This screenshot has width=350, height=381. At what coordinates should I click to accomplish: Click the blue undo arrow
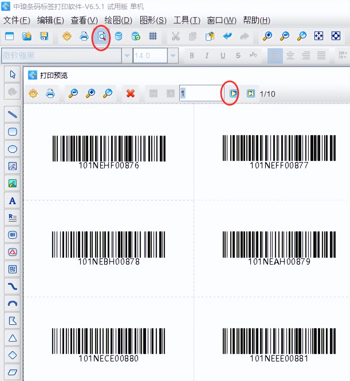click(227, 36)
